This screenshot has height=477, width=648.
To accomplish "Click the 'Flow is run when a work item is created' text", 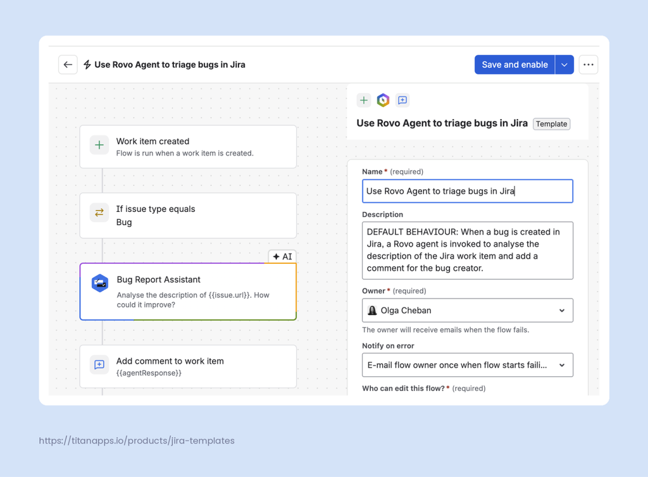I will click(185, 153).
